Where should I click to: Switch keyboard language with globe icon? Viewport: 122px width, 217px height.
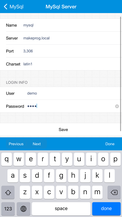point(23,209)
